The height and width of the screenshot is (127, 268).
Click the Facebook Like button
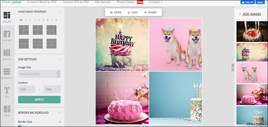click(x=248, y=2)
